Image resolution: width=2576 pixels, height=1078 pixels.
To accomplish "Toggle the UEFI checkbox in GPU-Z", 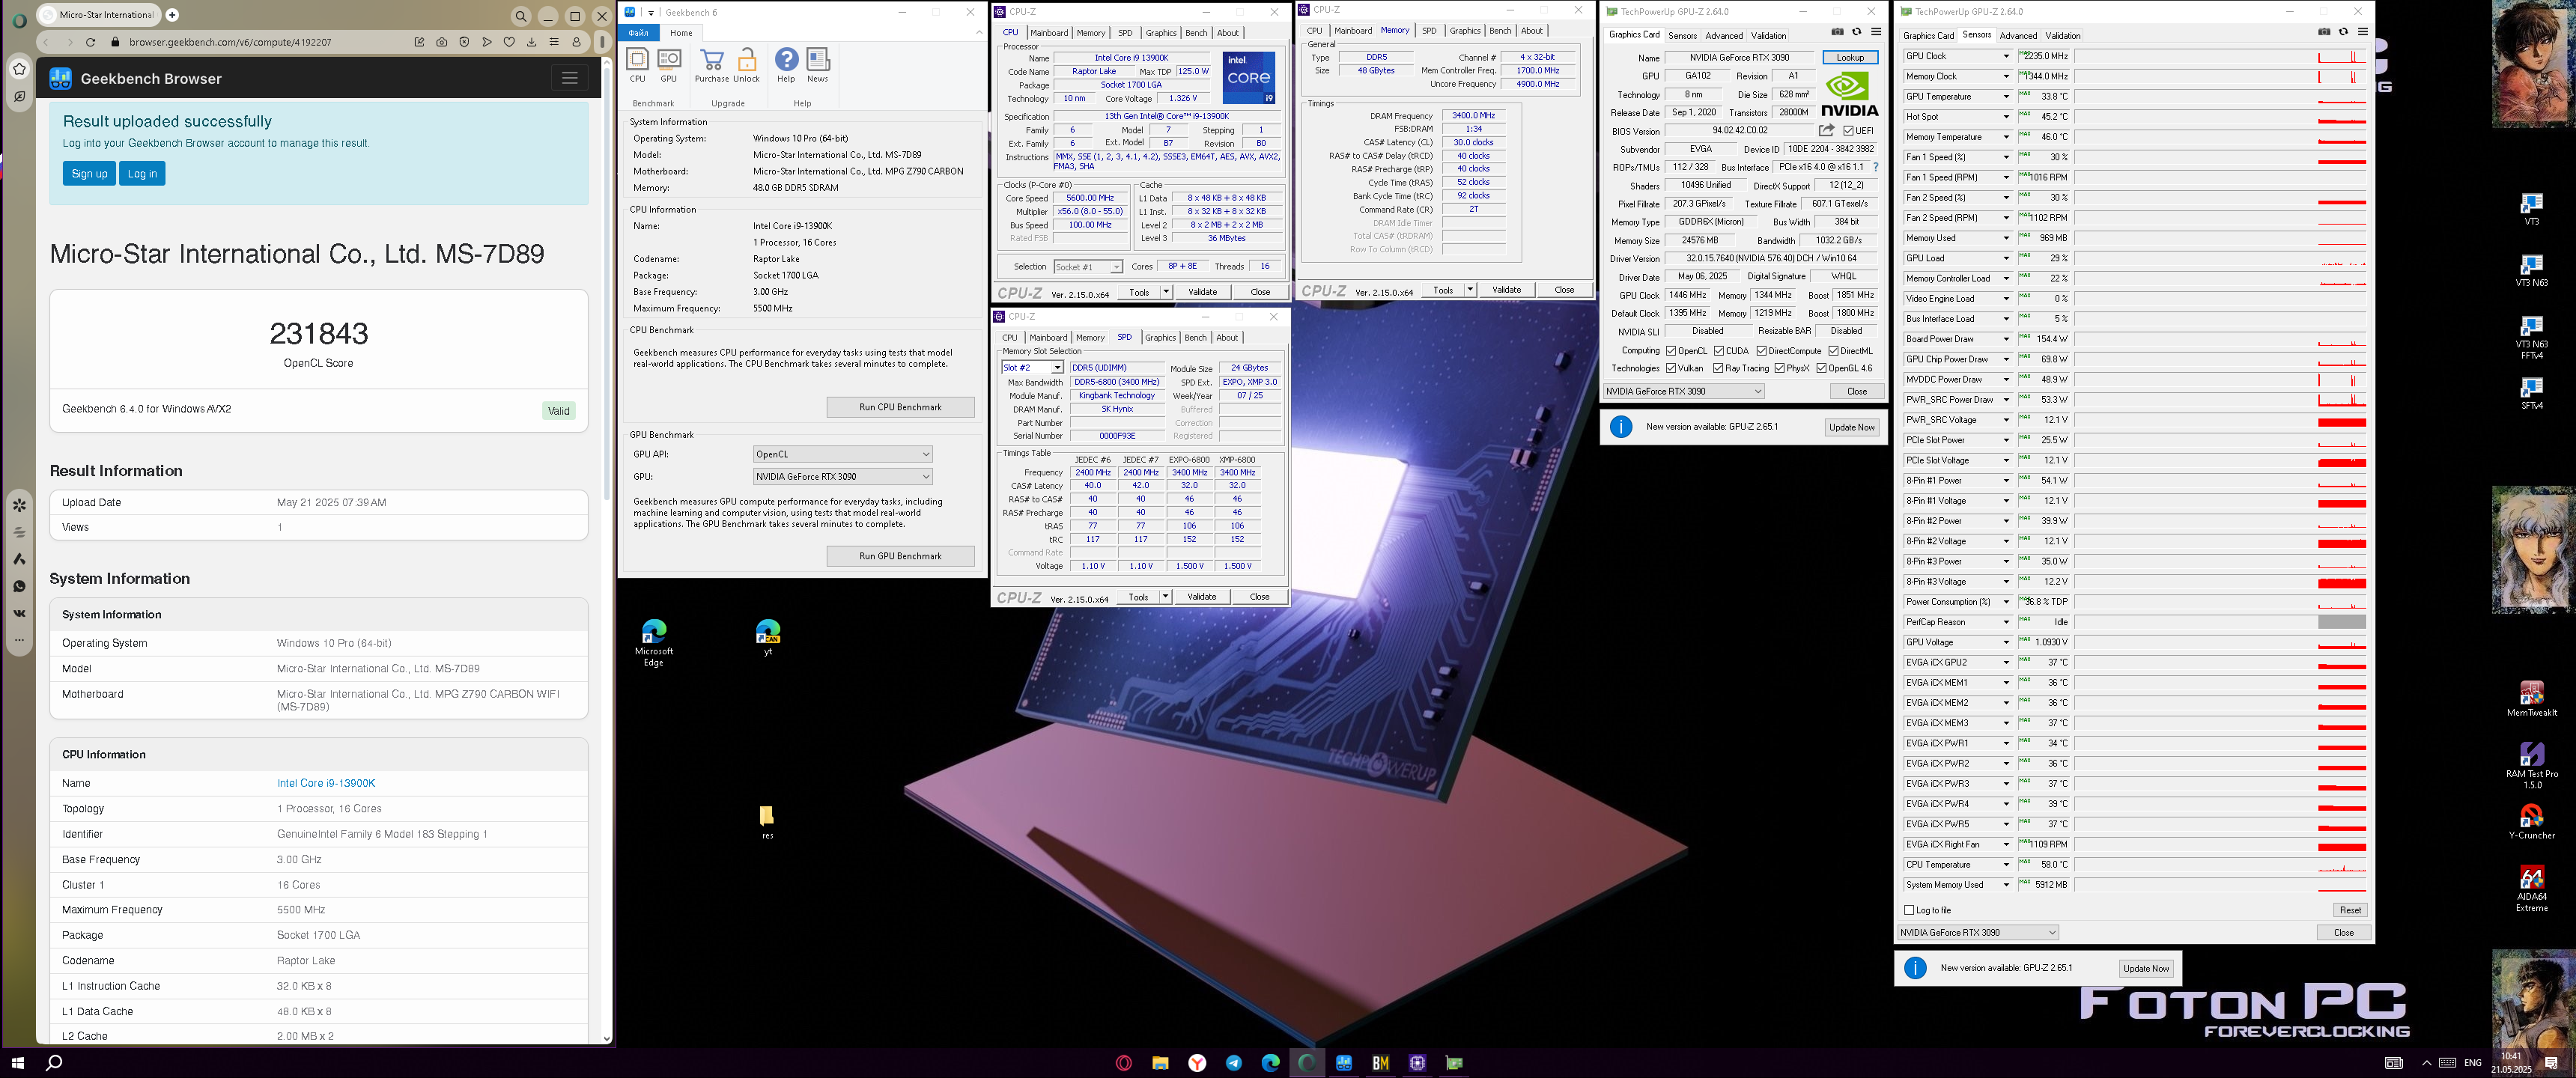I will [1849, 131].
